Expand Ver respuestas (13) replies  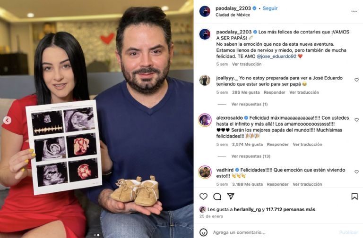tap(251, 156)
